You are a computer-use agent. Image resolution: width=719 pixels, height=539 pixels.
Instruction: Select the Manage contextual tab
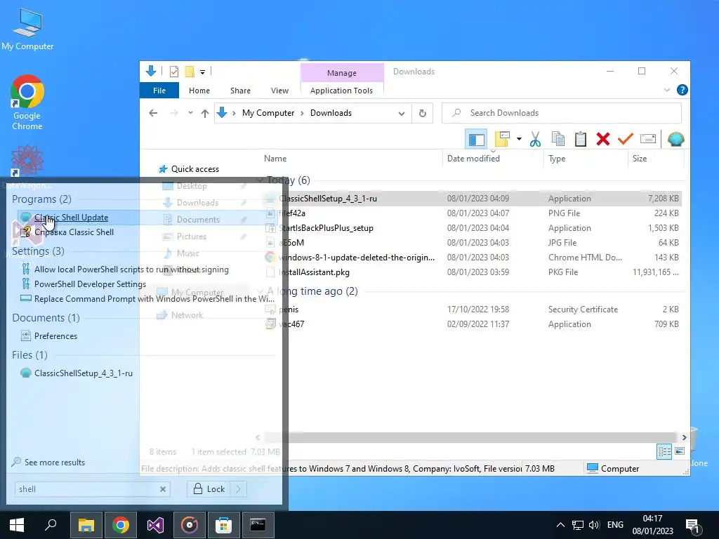pos(342,73)
